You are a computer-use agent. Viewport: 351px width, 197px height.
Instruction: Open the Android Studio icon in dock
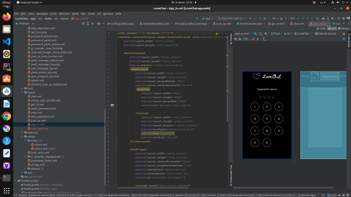click(6, 91)
